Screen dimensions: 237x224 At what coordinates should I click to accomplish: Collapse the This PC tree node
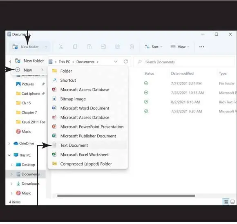(9, 155)
